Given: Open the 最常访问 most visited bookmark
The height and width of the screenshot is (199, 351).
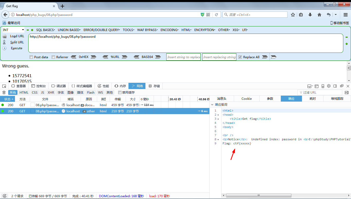Looking at the screenshot, I should [x=11, y=23].
